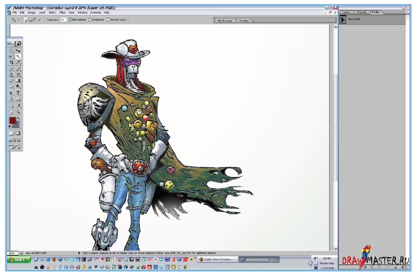This screenshot has width=413, height=274.
Task: Select the Magic Wand tool in toolbox
Action: (18, 56)
